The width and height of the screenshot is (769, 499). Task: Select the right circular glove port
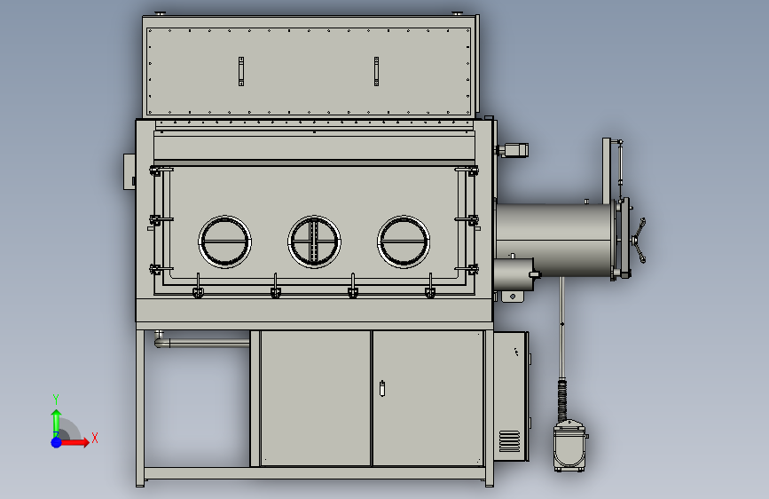tap(404, 242)
